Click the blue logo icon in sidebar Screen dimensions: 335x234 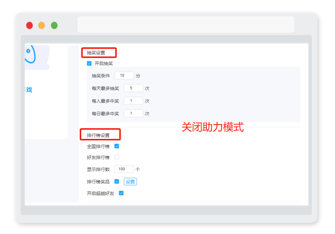(x=30, y=54)
